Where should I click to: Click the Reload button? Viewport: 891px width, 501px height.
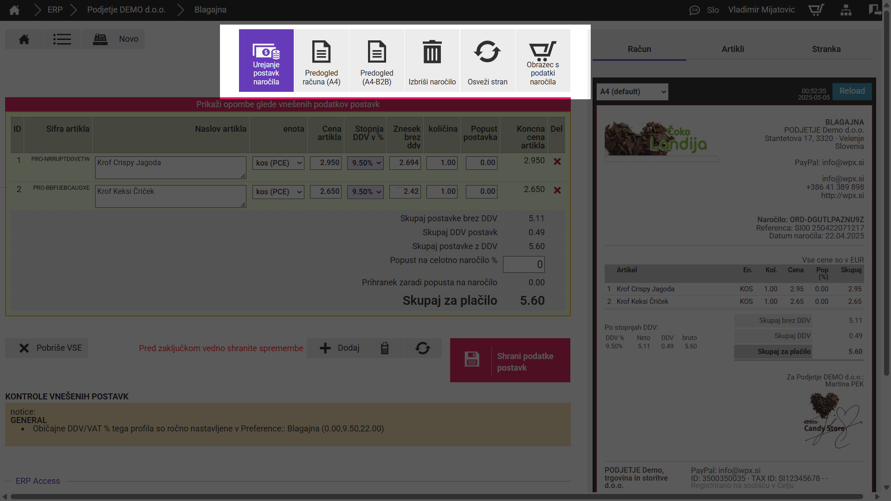(852, 91)
